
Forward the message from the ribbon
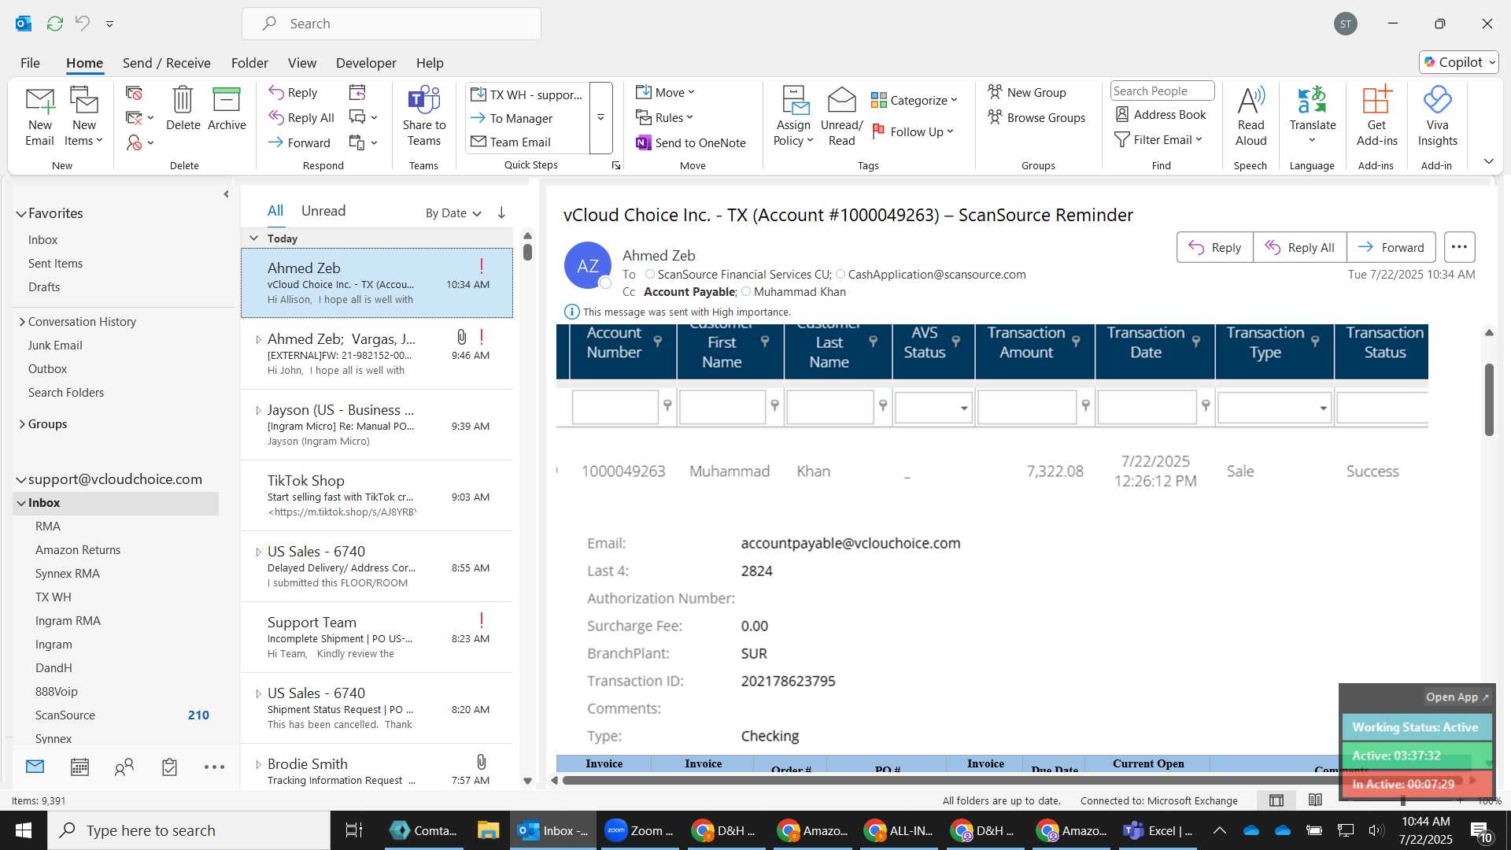click(x=299, y=142)
